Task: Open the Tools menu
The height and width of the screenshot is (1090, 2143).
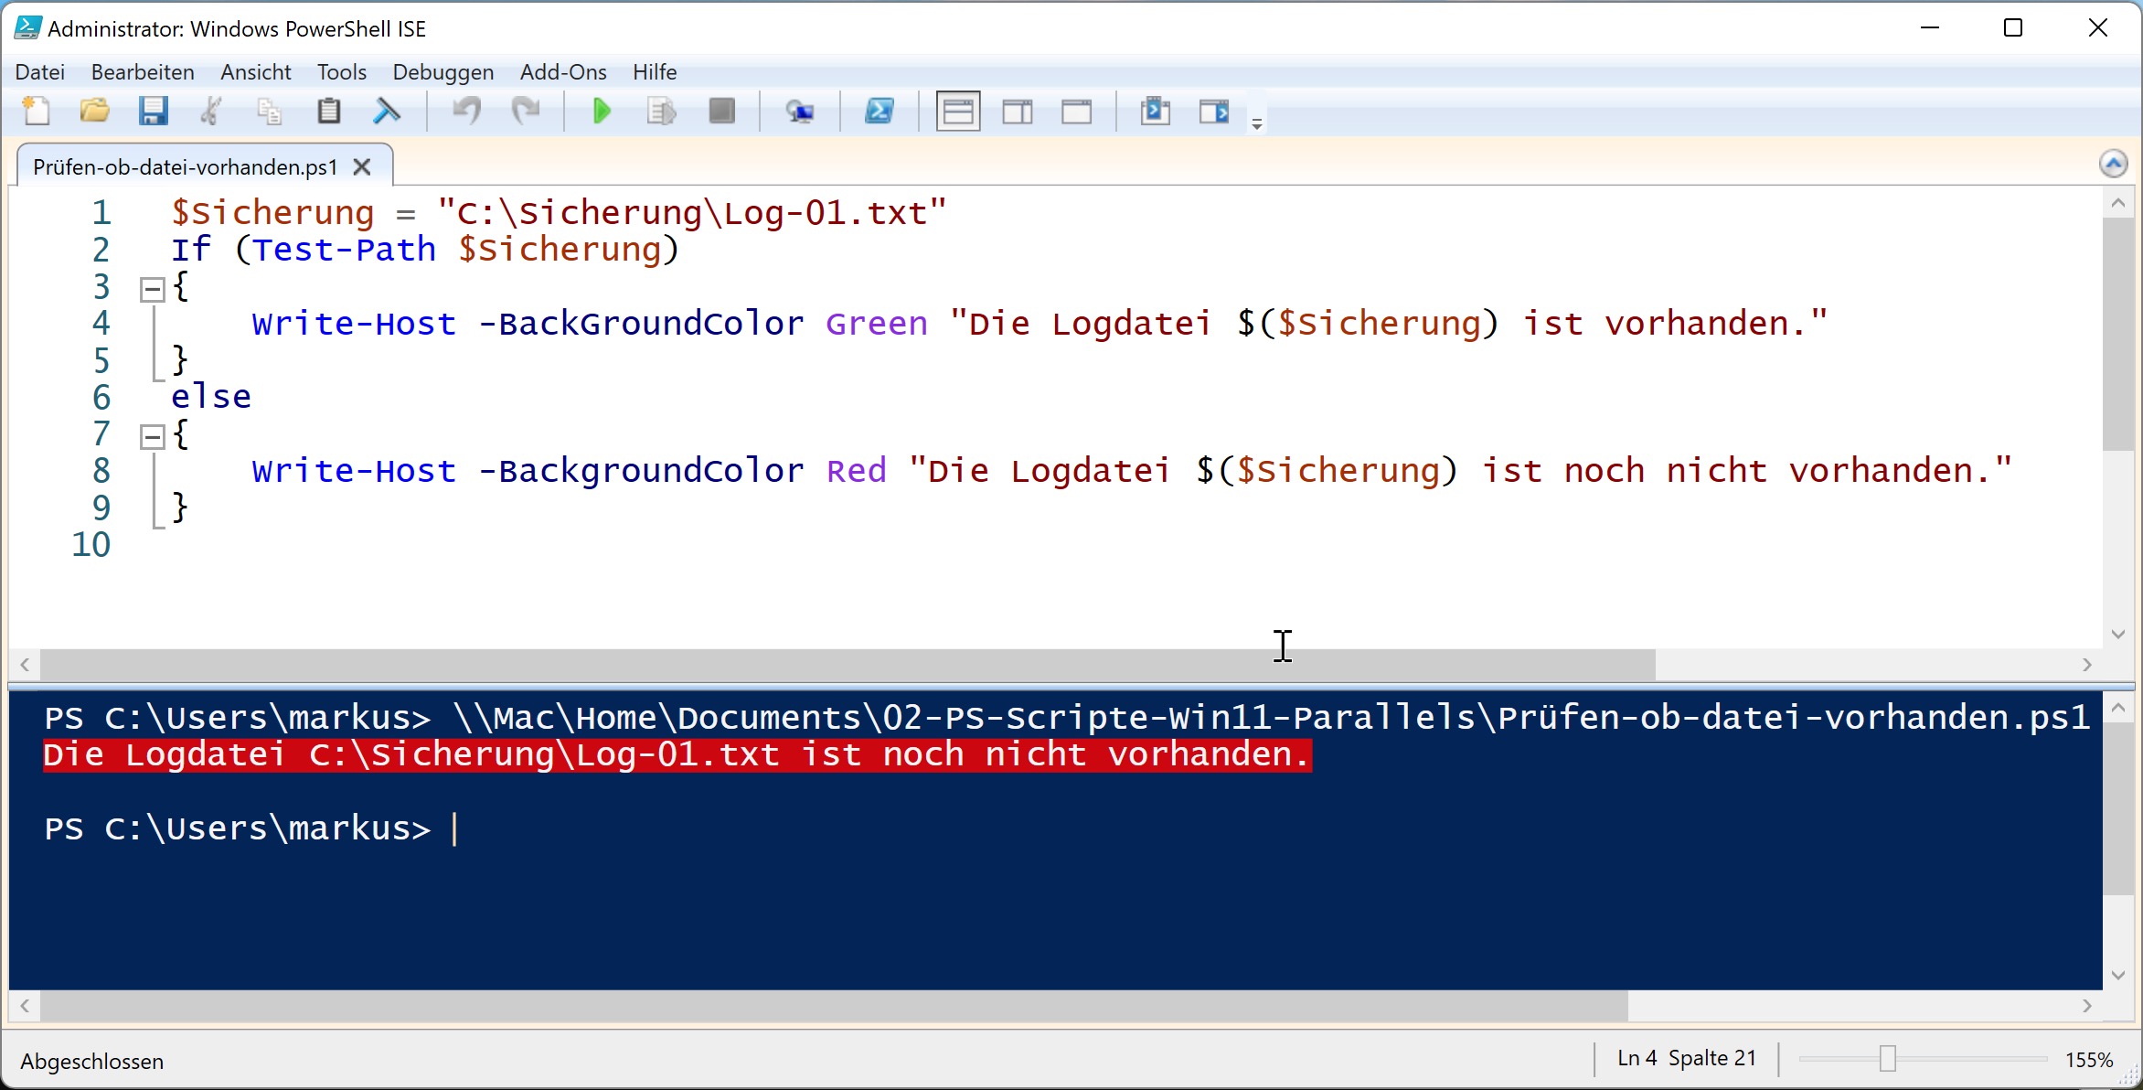Action: [342, 72]
